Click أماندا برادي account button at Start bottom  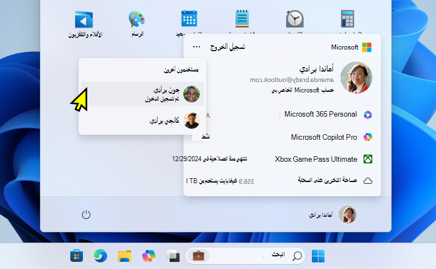pos(332,215)
